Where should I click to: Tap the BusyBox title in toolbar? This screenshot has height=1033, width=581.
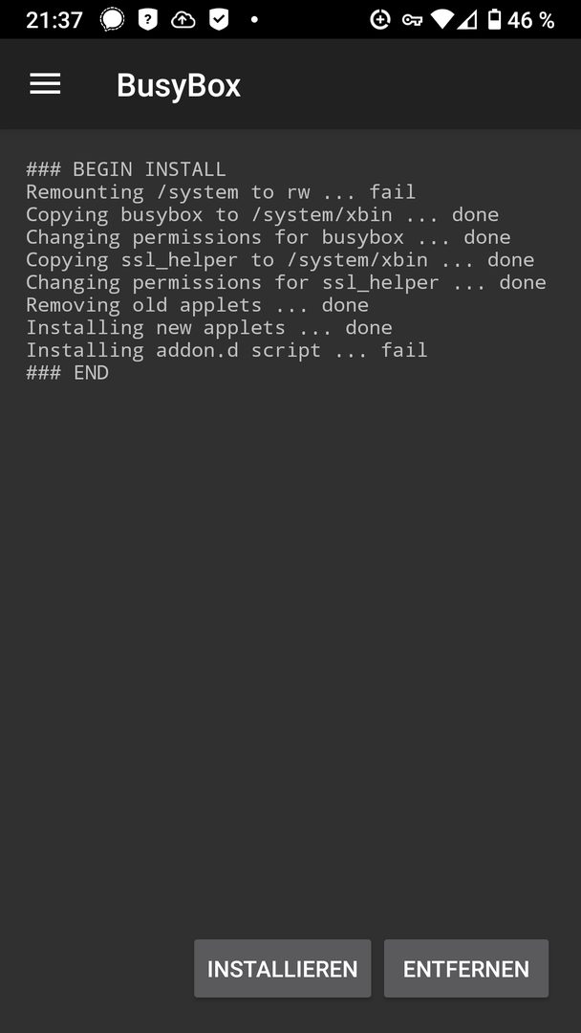click(x=179, y=86)
